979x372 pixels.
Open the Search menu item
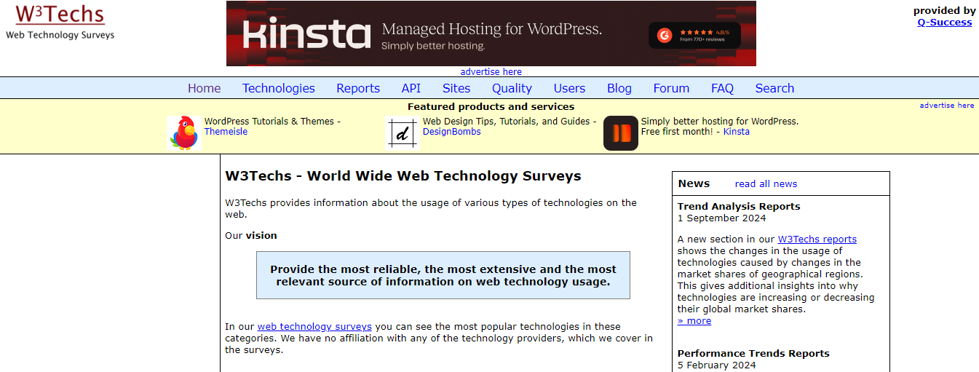click(x=774, y=88)
